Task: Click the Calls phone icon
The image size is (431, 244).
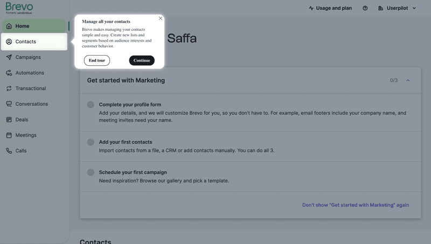Action: (x=9, y=151)
